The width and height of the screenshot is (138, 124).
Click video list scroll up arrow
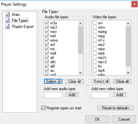(128, 24)
